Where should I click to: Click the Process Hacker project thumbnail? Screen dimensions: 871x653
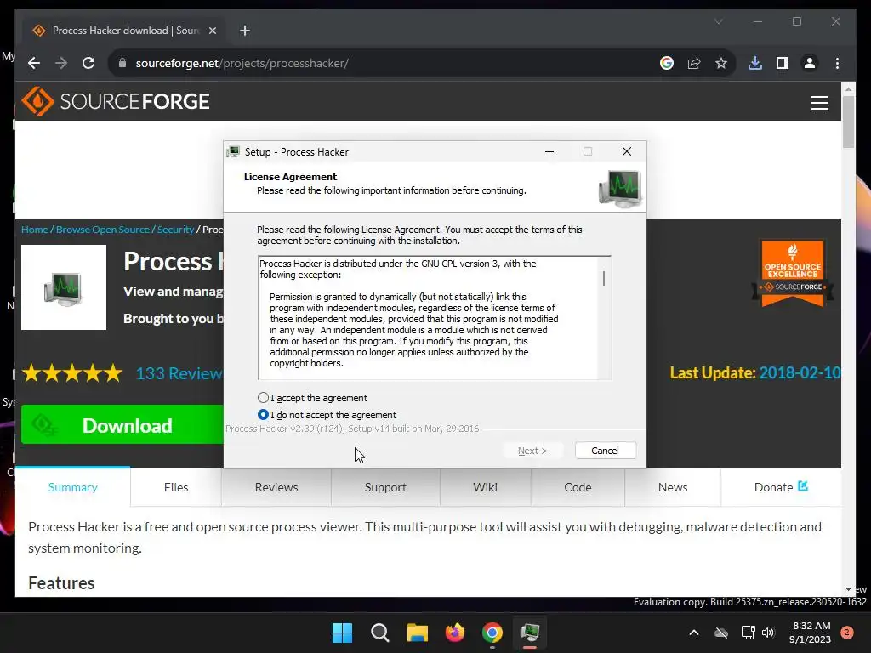[x=64, y=287]
